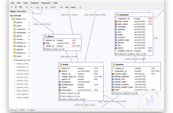Screen dimensions: 173x113
Task: Select invoice_cust... reference in tree
Action: click(x=22, y=74)
